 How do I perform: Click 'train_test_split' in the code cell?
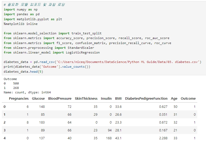click(86, 33)
